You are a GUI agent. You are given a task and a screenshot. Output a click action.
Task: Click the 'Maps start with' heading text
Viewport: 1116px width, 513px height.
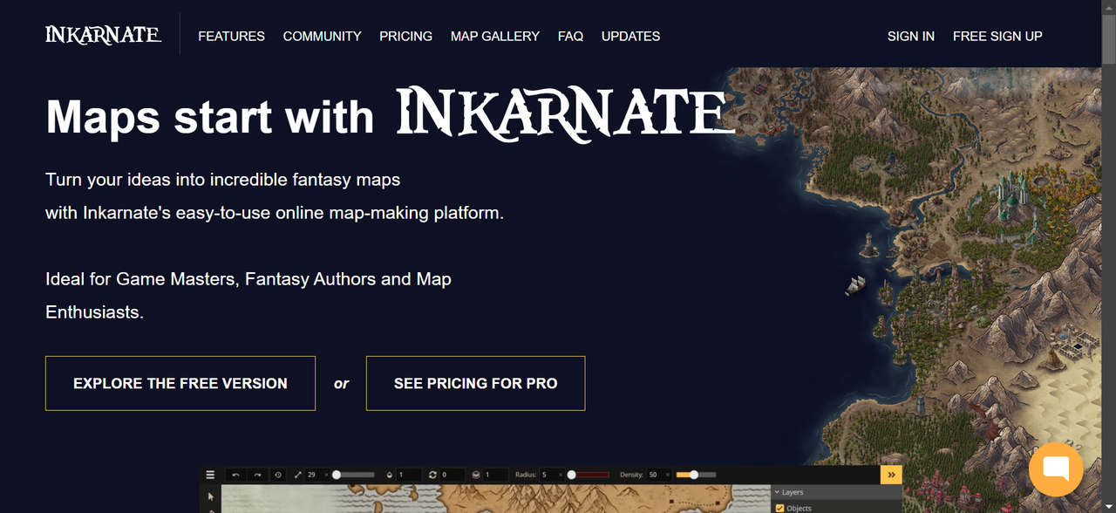(x=209, y=116)
